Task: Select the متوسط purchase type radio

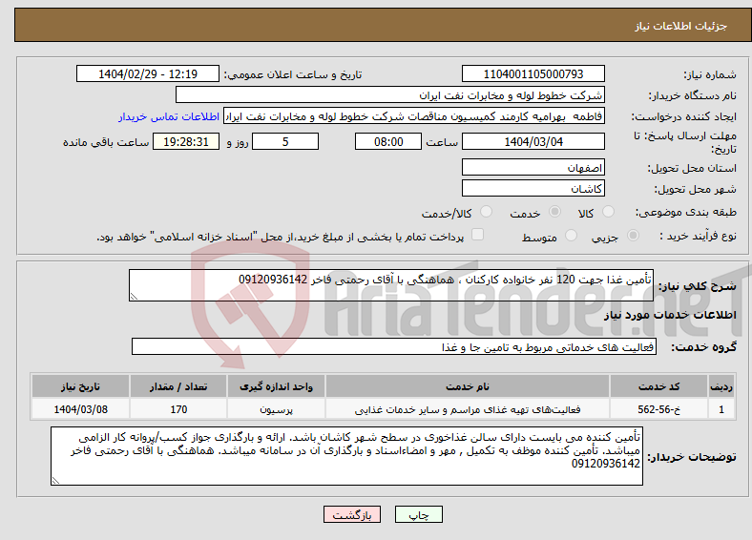Action: (571, 235)
